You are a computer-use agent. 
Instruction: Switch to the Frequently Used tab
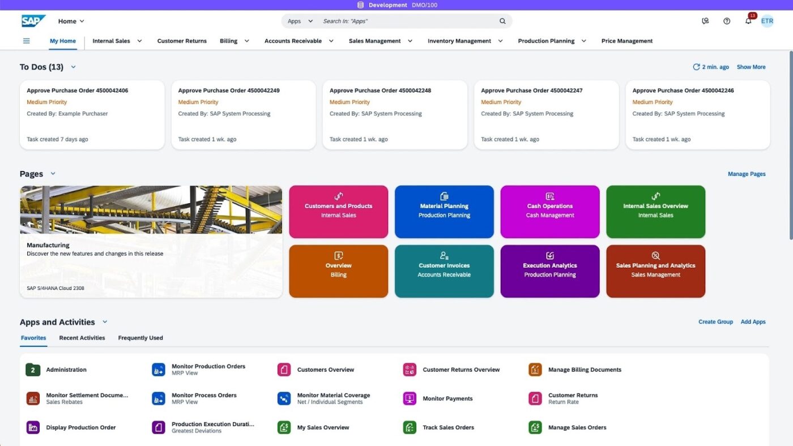(140, 337)
